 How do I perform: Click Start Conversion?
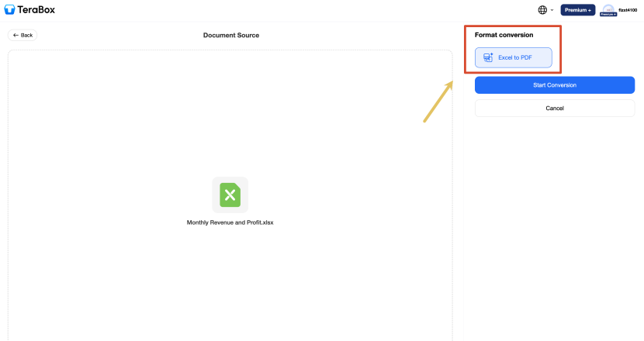click(555, 85)
